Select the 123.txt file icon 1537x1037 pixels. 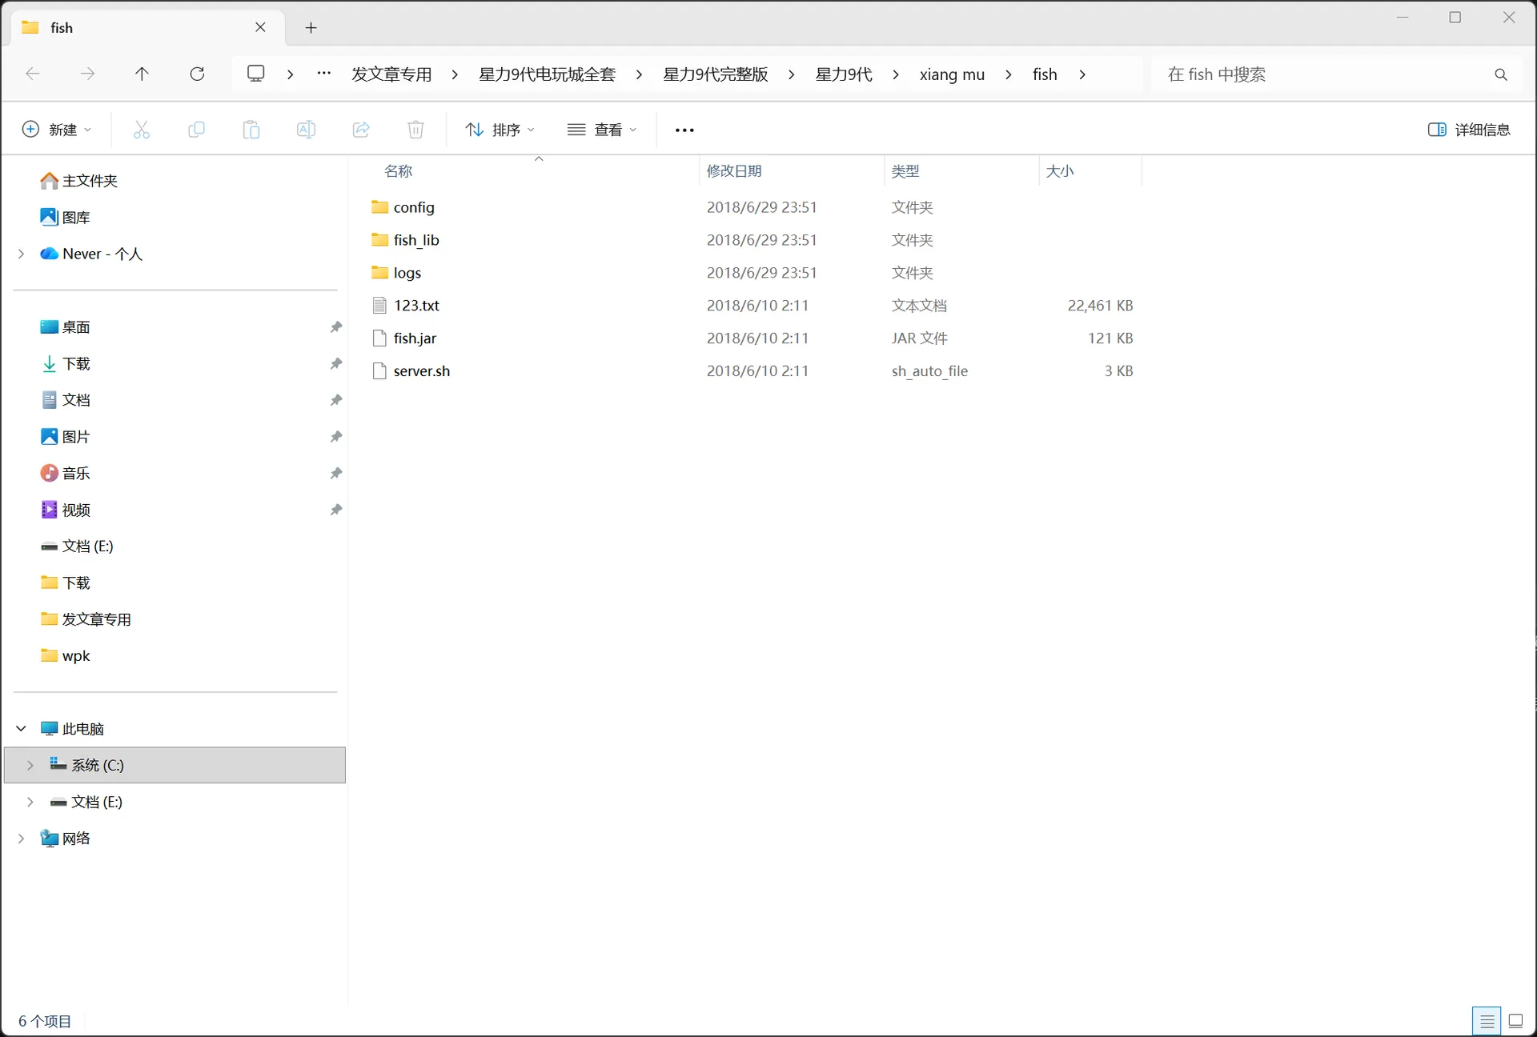coord(379,306)
